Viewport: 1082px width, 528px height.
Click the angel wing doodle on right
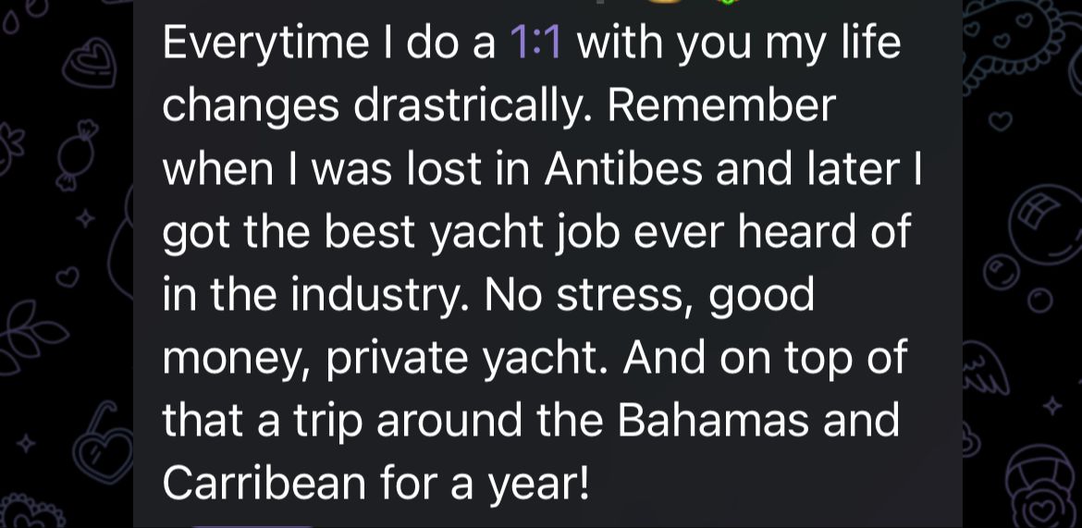point(986,367)
